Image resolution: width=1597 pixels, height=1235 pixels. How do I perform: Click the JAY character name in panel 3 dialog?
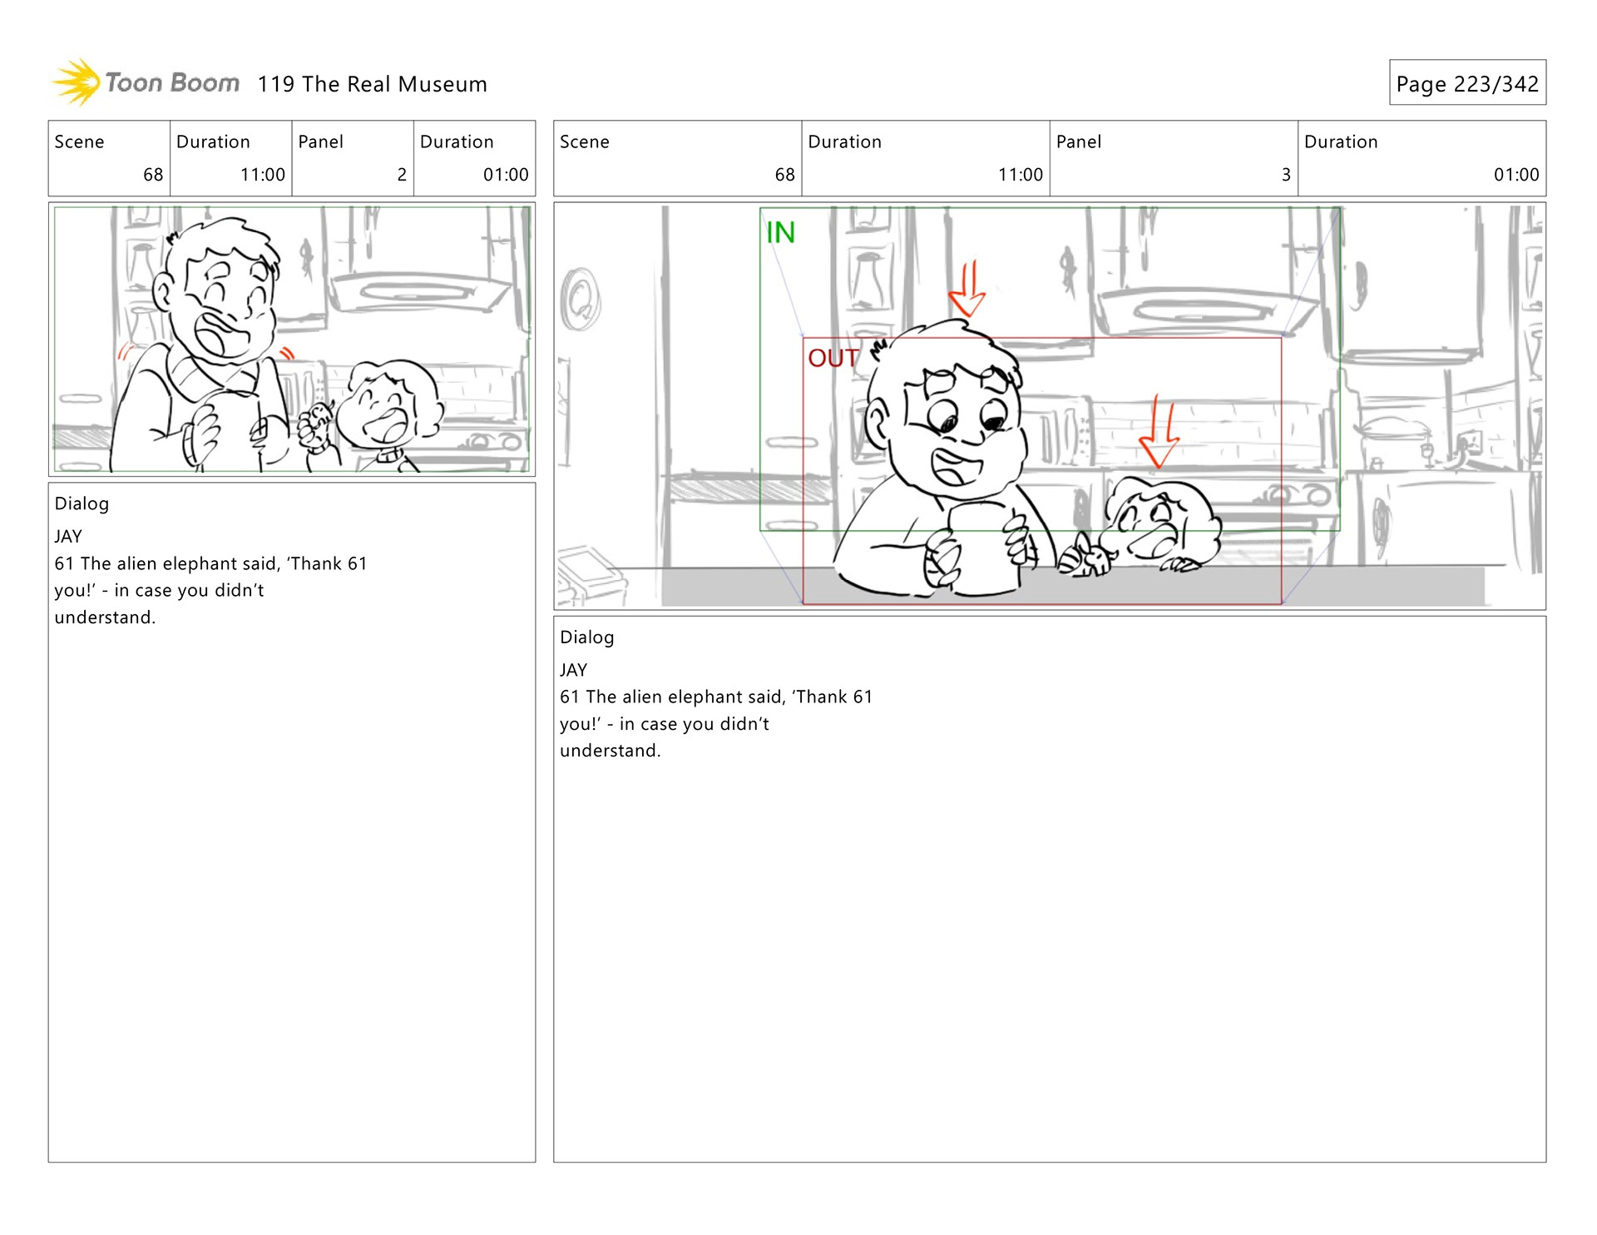pos(573,670)
